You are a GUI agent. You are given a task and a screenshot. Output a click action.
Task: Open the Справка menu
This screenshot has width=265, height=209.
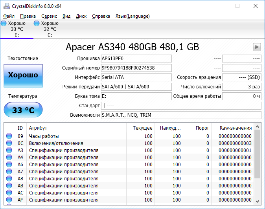pos(101,16)
